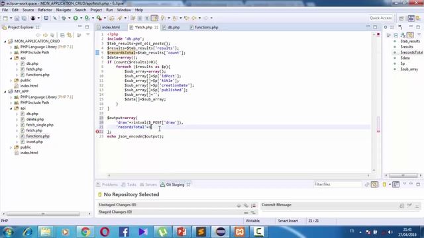Screen dimensions: 424x238
Task: Click the error marker on line 22
Action: (97, 132)
